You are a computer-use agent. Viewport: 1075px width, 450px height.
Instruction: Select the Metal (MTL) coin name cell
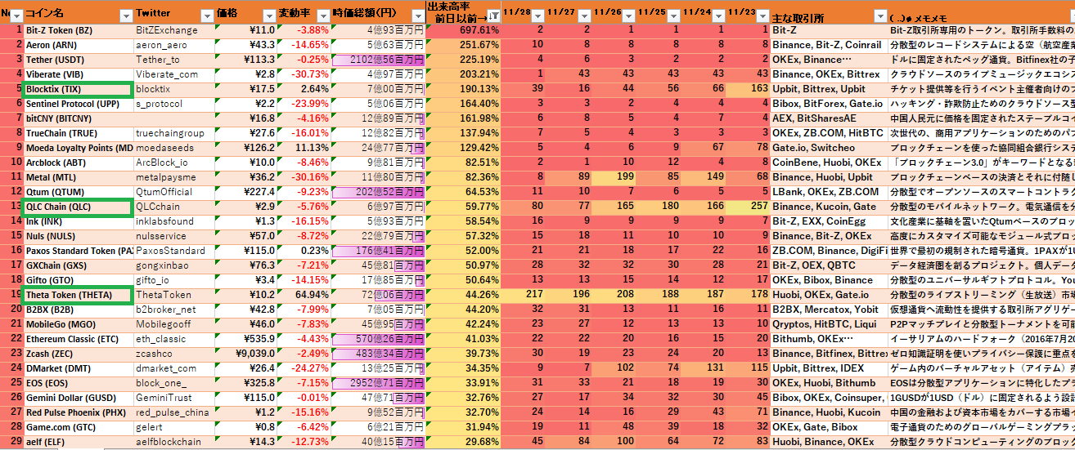(78, 177)
